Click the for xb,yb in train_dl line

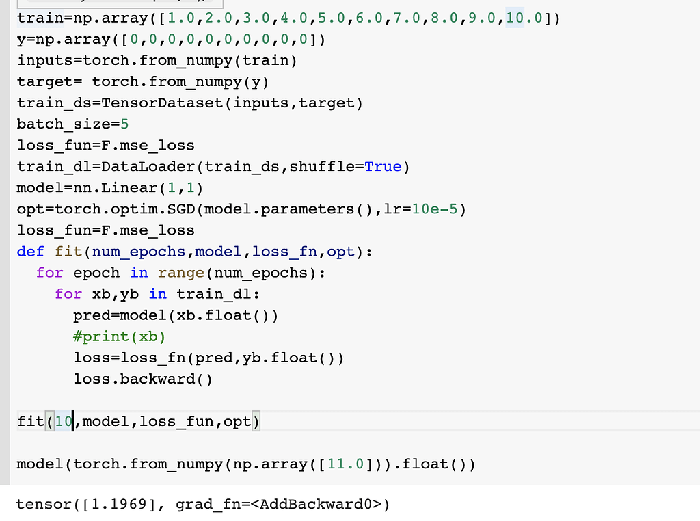click(x=157, y=294)
